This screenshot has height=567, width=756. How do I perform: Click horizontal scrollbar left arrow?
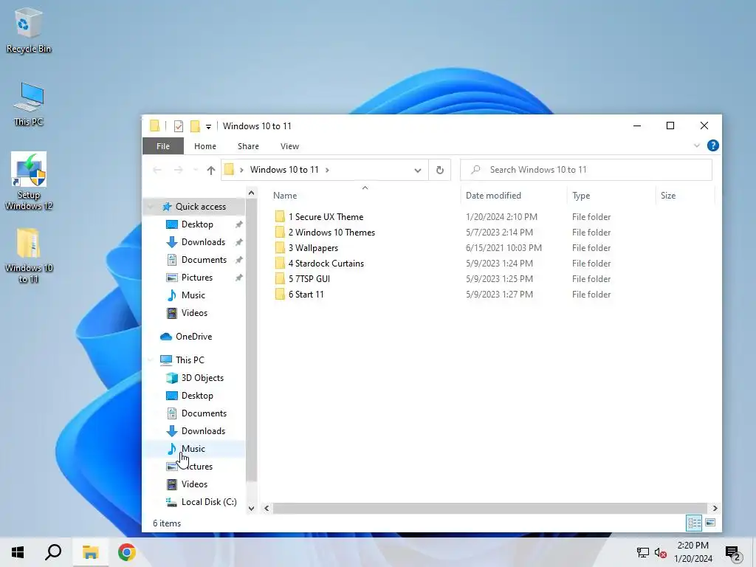[x=267, y=508]
